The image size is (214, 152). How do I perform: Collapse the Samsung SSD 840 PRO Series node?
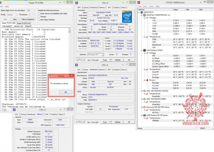pyautogui.click(x=142, y=107)
